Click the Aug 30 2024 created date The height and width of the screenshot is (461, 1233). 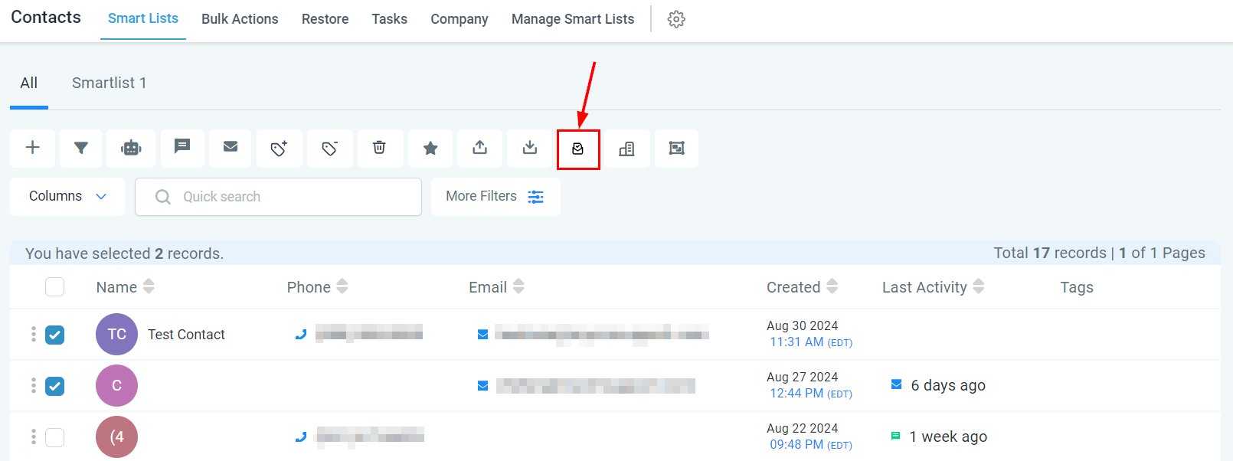coord(802,325)
